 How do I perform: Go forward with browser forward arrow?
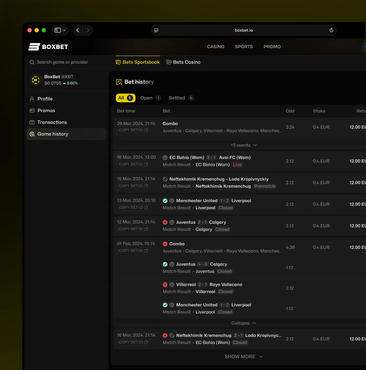coord(88,30)
